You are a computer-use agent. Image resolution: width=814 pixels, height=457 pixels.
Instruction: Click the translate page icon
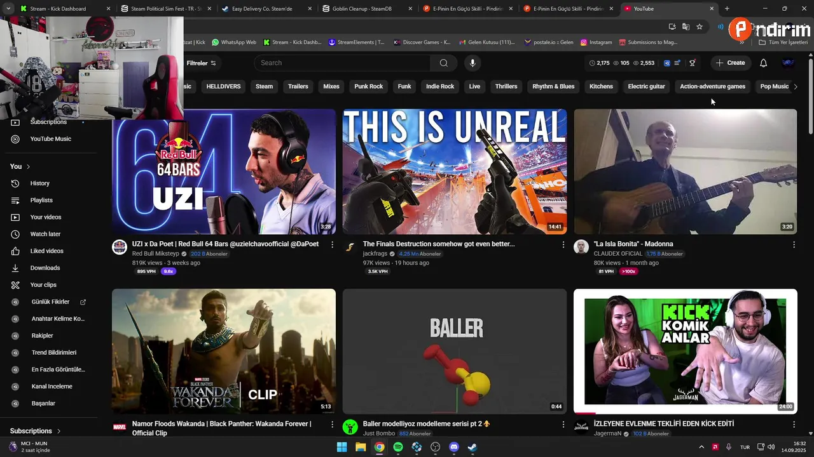[686, 27]
